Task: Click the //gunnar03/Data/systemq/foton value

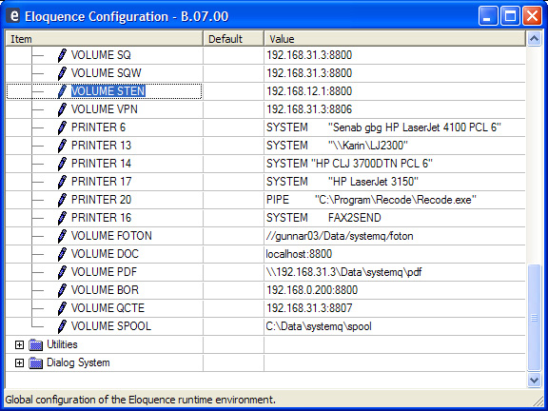Action: (x=340, y=236)
